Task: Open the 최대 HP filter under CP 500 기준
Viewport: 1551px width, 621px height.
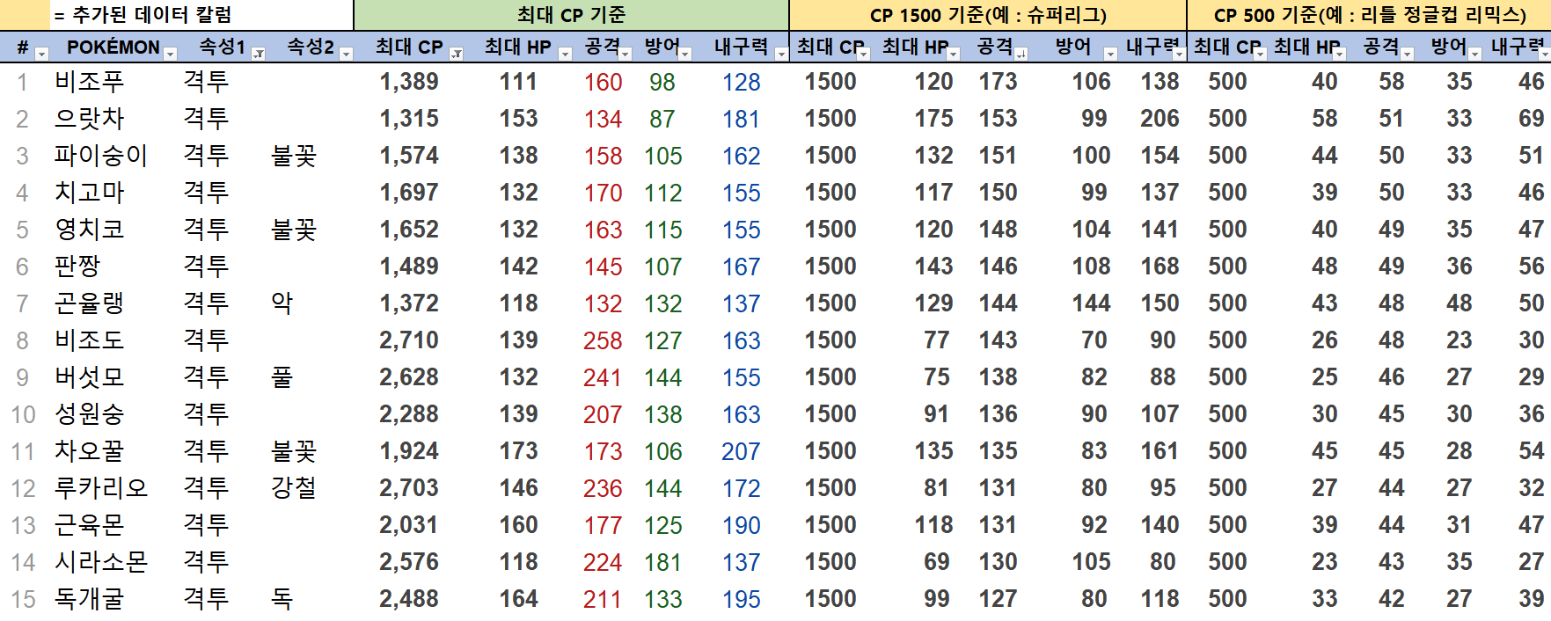Action: (x=1339, y=55)
